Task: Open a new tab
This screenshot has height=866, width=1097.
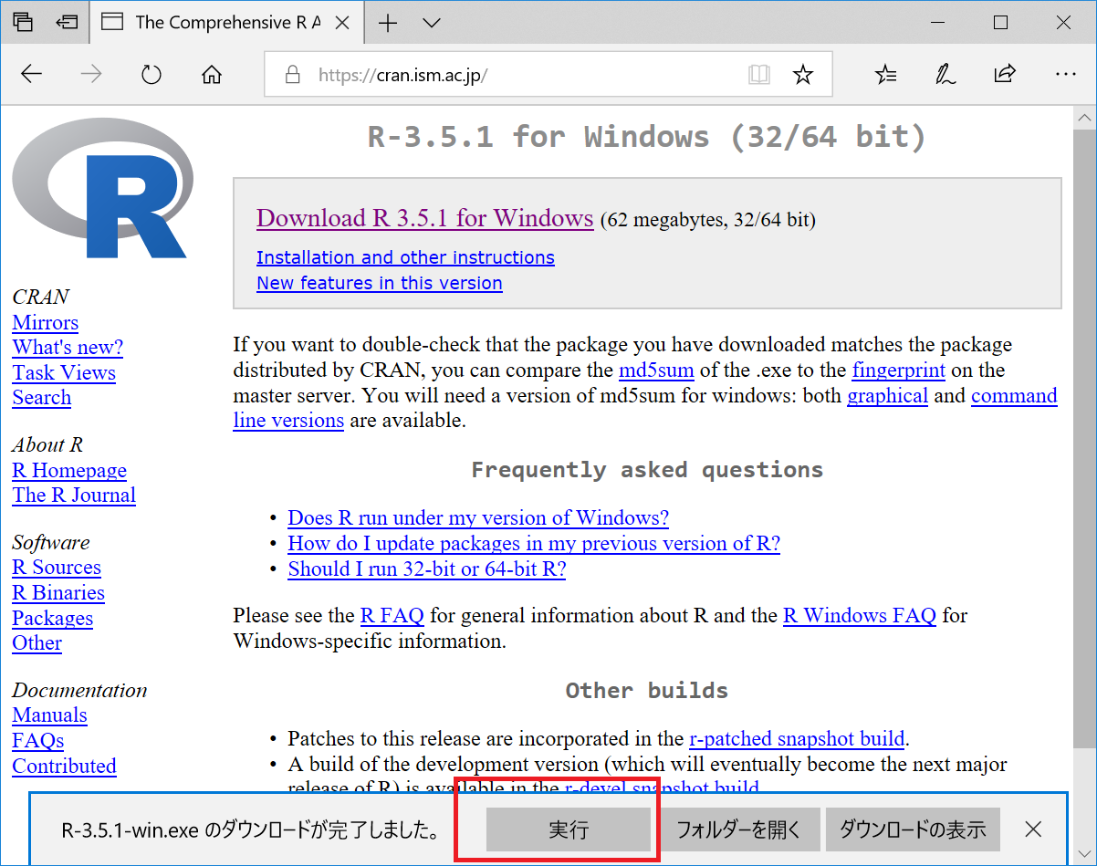Action: [x=388, y=23]
